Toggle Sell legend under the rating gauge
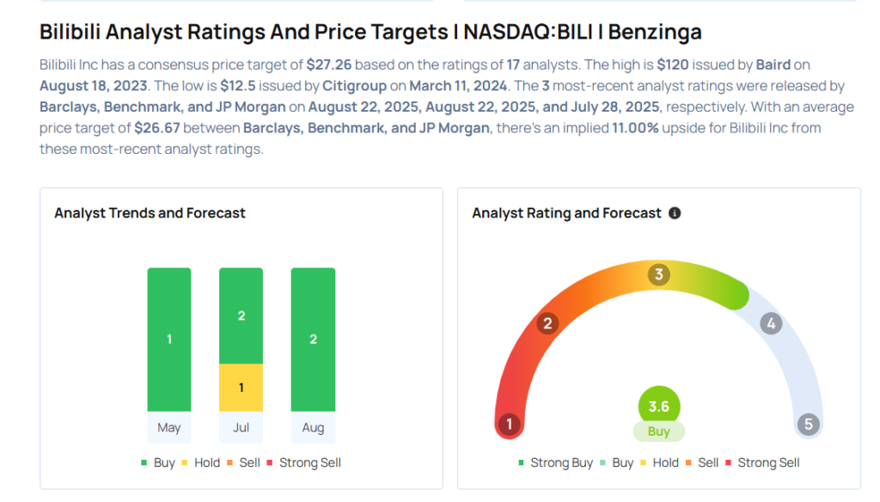The width and height of the screenshot is (880, 502). pos(701,462)
